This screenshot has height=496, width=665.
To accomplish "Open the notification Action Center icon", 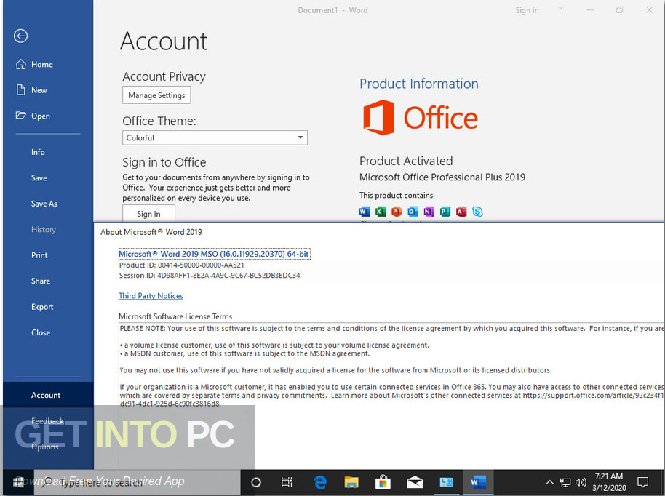I will pos(643,482).
